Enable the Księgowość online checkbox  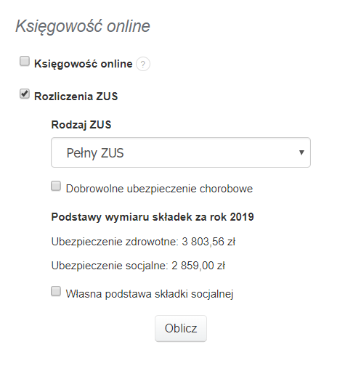click(x=25, y=61)
